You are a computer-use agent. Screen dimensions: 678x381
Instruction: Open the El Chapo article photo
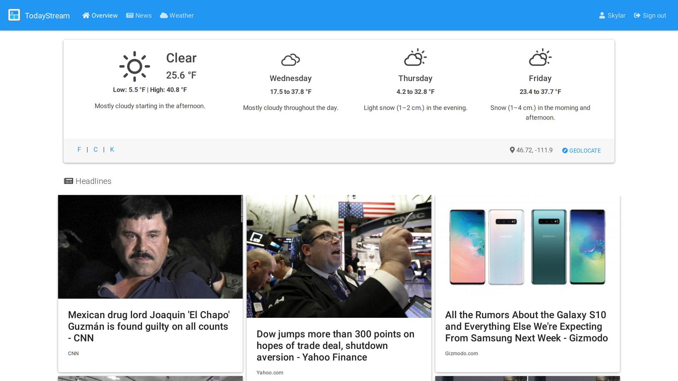(x=150, y=247)
